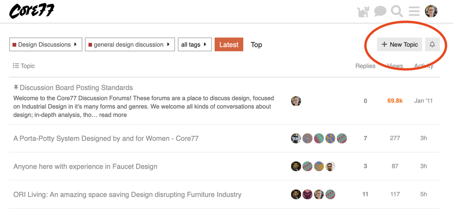Screen dimensions: 453x212
Task: Click the Core77 logo
Action: (x=32, y=11)
